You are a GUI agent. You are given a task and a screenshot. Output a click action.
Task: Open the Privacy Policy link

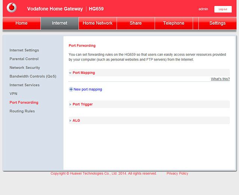coord(177,173)
